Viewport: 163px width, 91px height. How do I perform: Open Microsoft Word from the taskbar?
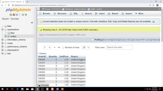coord(57,89)
